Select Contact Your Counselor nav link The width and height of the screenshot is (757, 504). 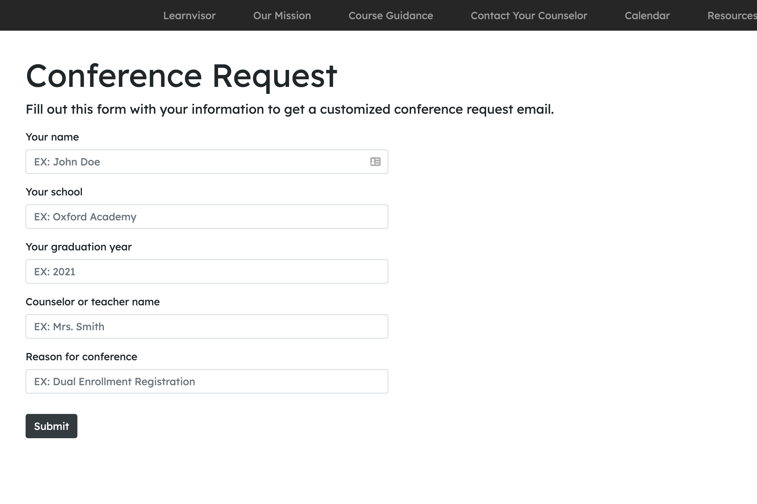529,15
